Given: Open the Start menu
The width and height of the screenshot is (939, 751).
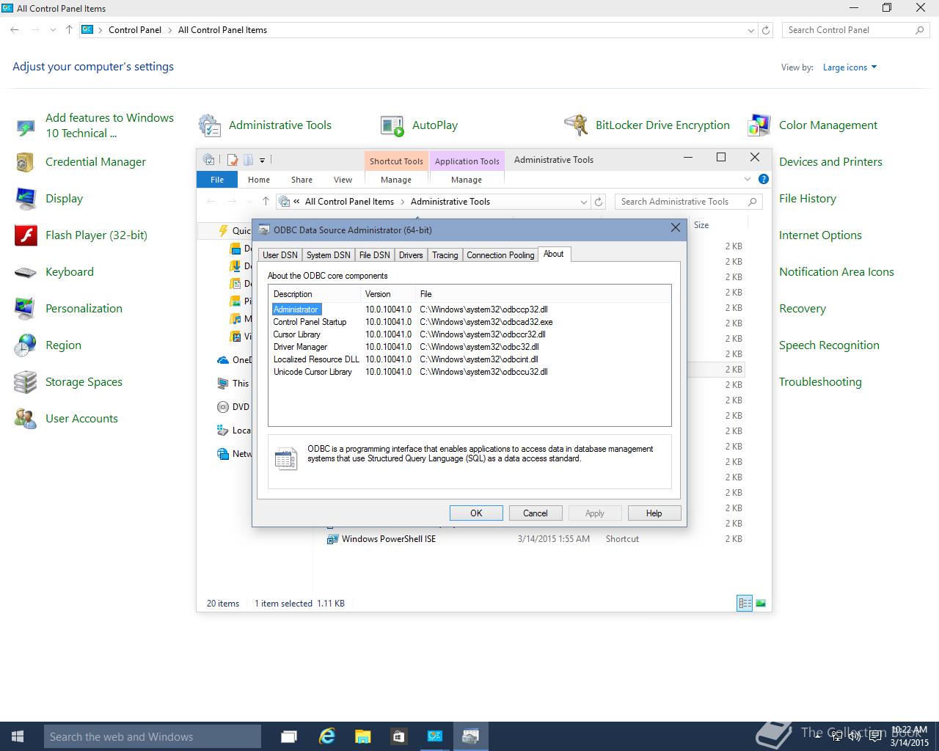Looking at the screenshot, I should tap(18, 736).
